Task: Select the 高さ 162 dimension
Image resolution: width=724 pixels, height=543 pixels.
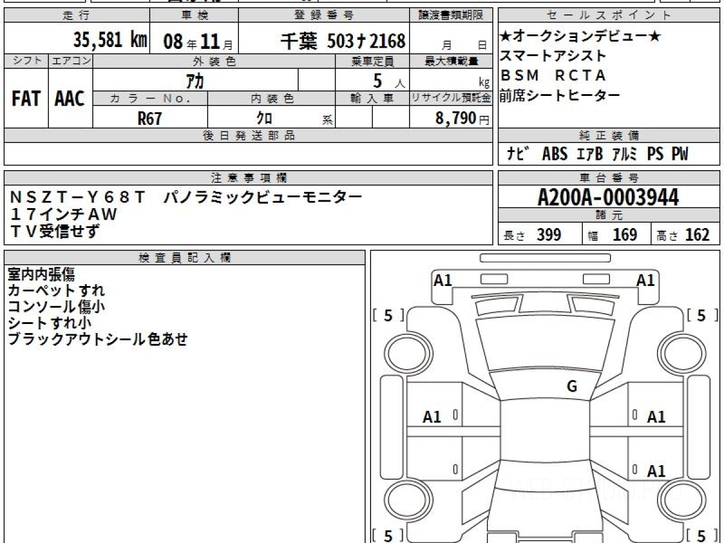Action: [x=684, y=235]
